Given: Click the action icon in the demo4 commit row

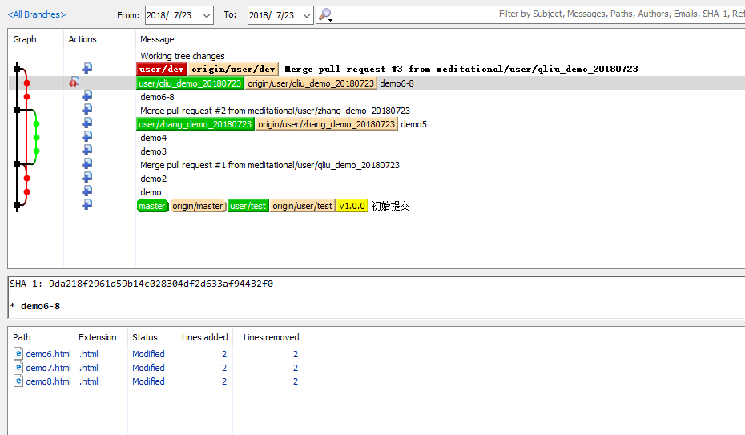Looking at the screenshot, I should (87, 137).
